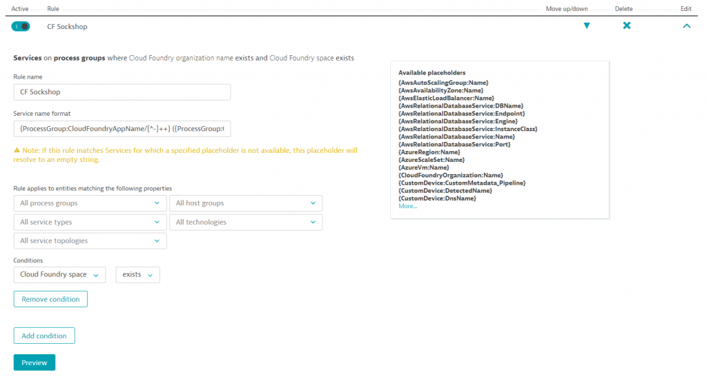Viewport: 707px width, 381px height.
Task: Move the CF Sockshop rule down
Action: pyautogui.click(x=586, y=26)
